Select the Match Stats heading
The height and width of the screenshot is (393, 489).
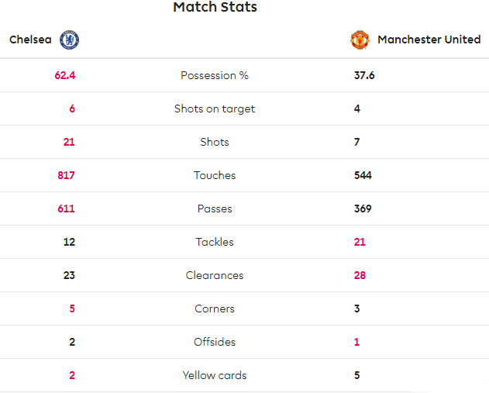(215, 7)
